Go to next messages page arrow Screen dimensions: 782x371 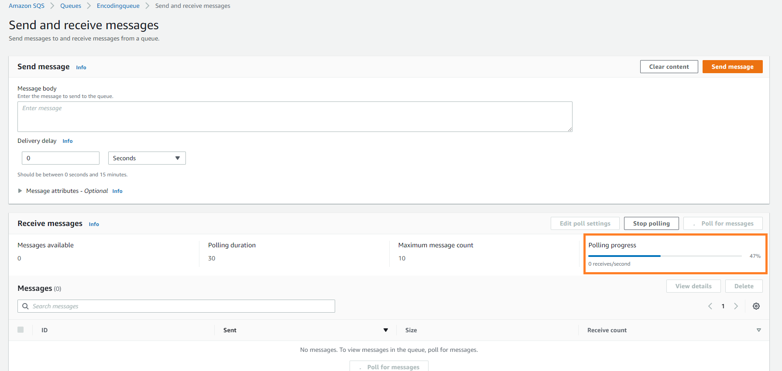[736, 306]
